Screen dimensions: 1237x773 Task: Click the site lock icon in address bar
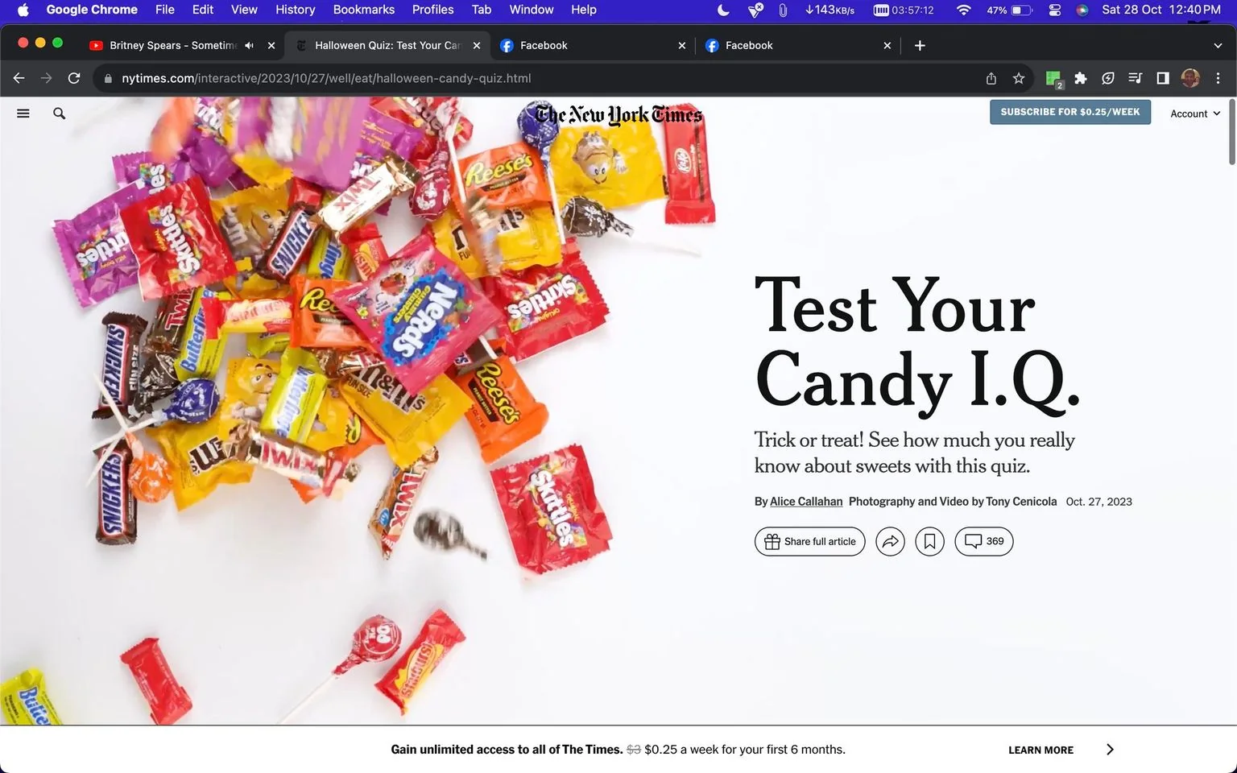(107, 78)
